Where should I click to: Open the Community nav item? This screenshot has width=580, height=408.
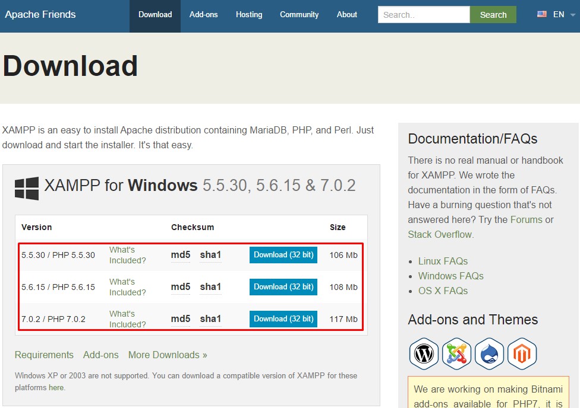click(300, 15)
